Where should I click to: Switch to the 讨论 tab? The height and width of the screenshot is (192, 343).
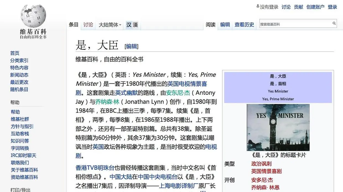pos(88,25)
